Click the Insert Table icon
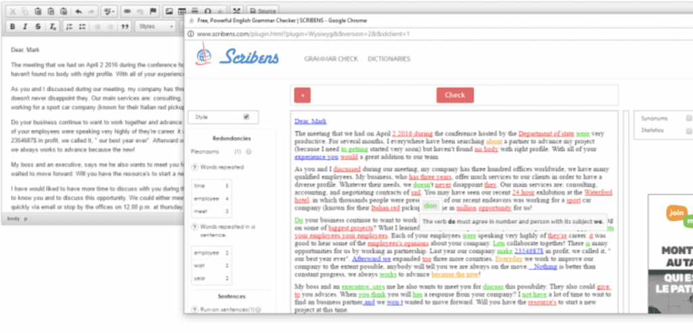693x333 pixels. [183, 11]
